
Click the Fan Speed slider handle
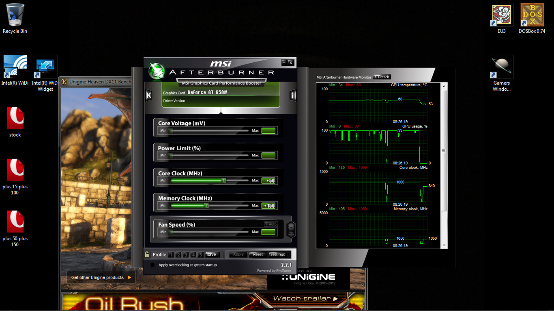[x=171, y=232]
